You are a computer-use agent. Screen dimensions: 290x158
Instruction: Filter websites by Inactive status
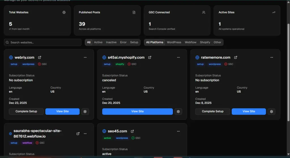click(111, 42)
